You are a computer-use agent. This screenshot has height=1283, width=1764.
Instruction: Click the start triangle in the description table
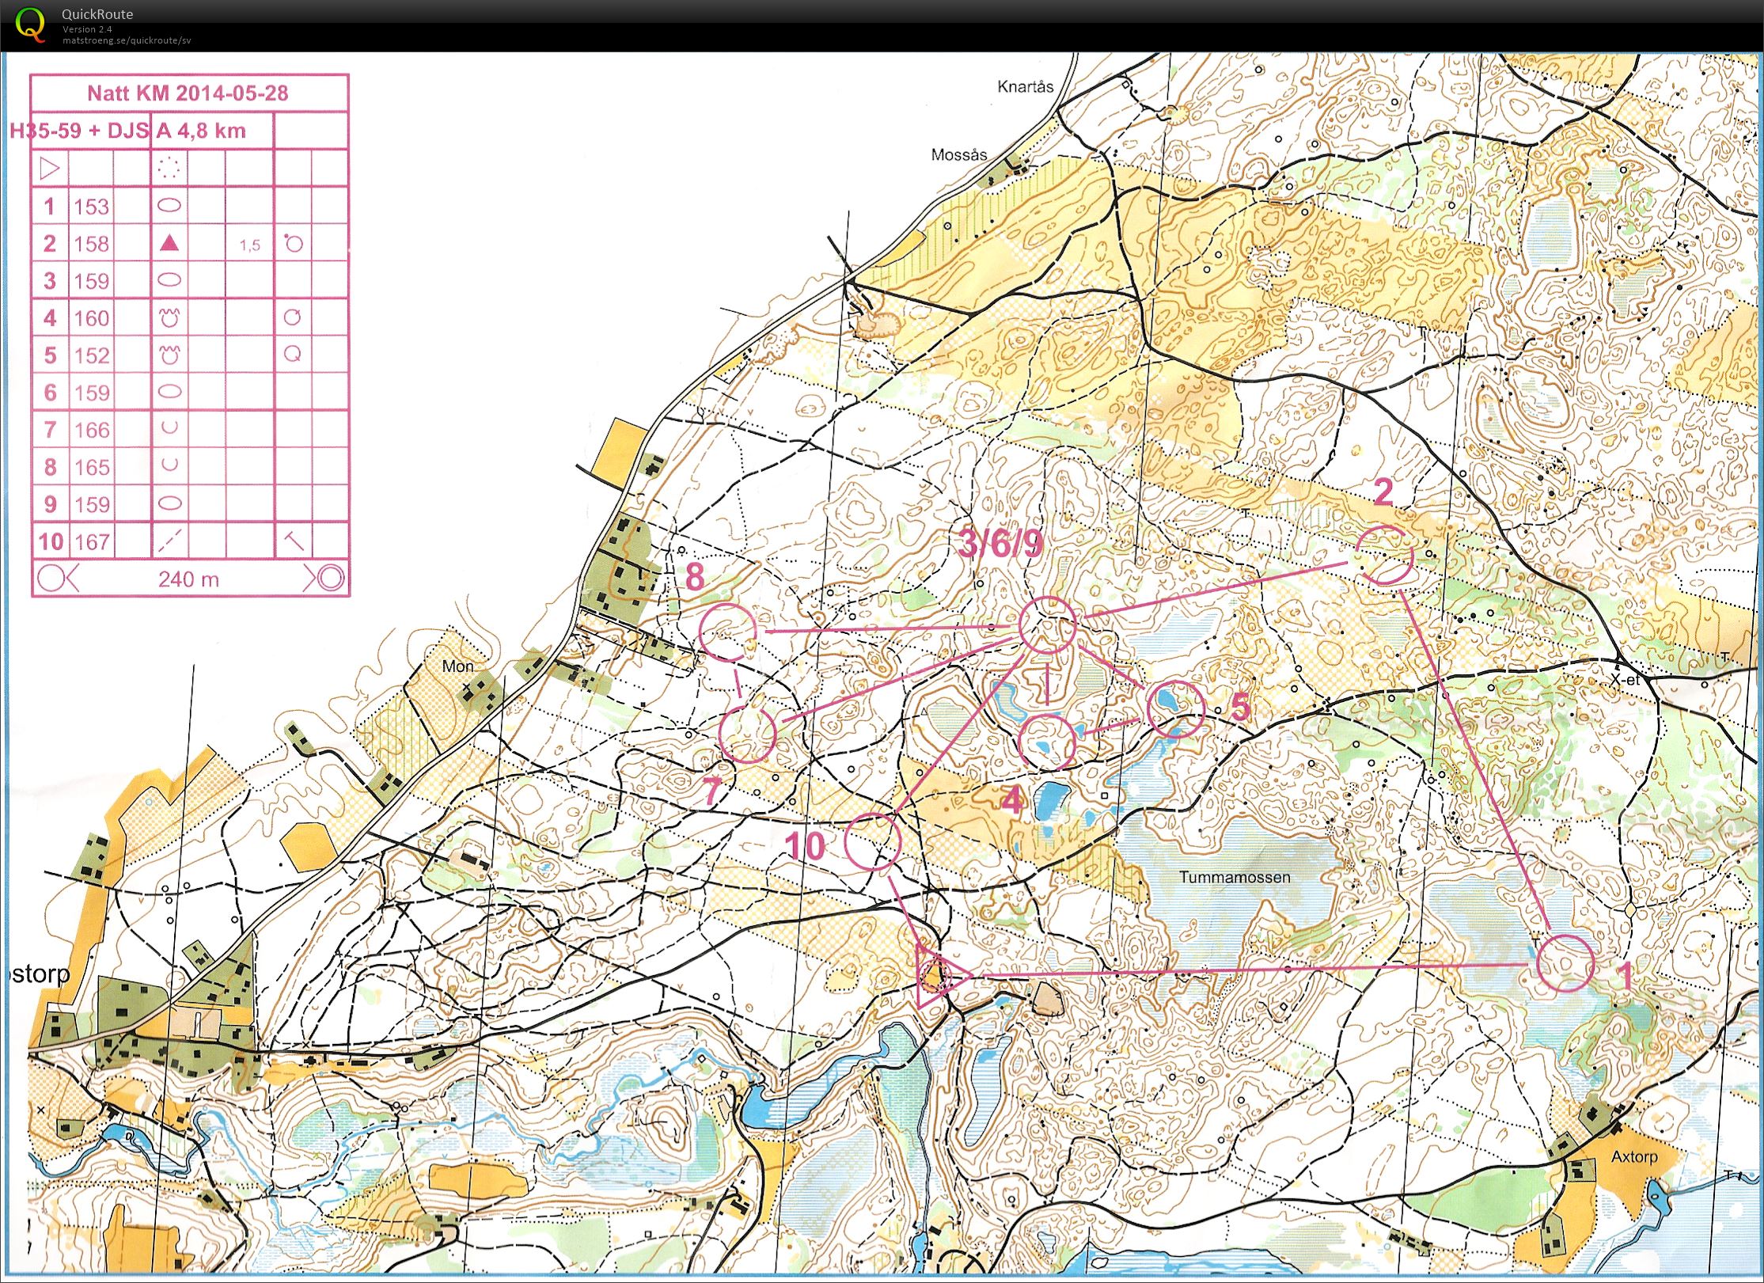49,168
